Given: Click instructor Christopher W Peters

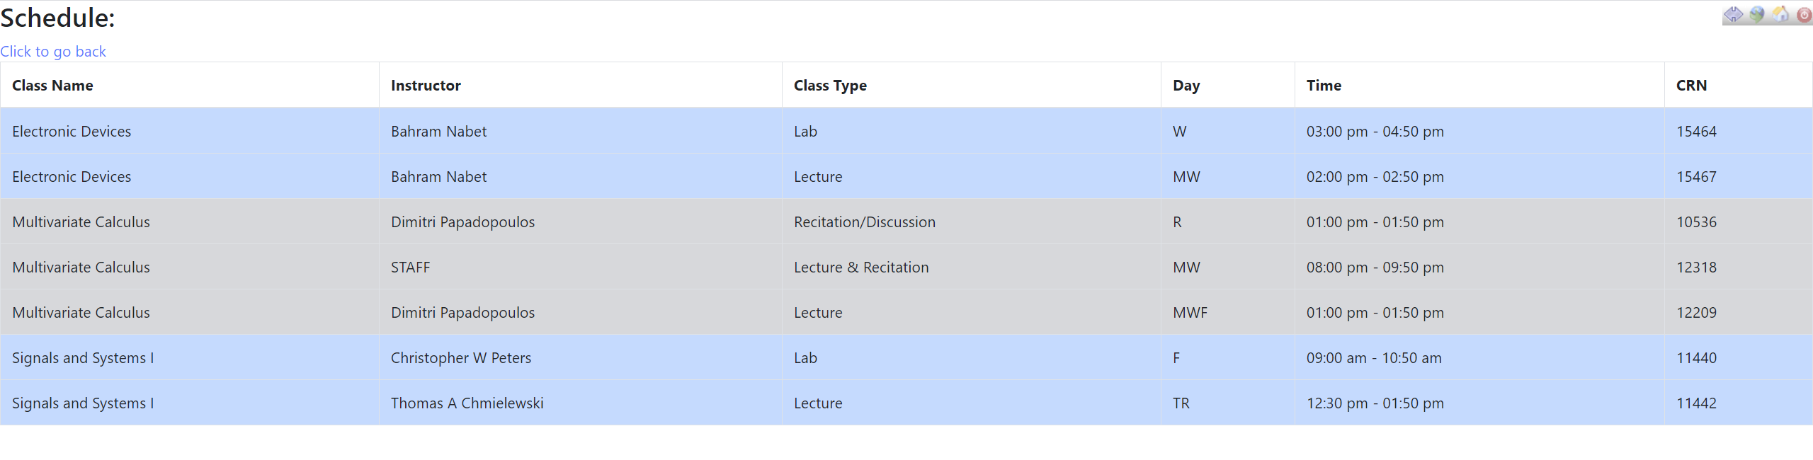Looking at the screenshot, I should click(x=460, y=358).
